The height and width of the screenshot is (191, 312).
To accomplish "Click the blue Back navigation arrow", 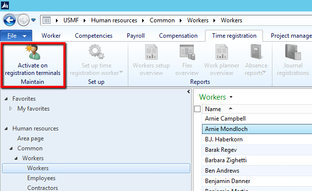I will (9, 20).
